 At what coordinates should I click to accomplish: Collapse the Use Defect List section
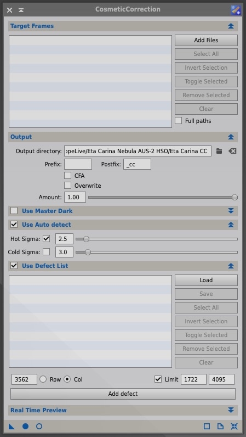tap(231, 266)
